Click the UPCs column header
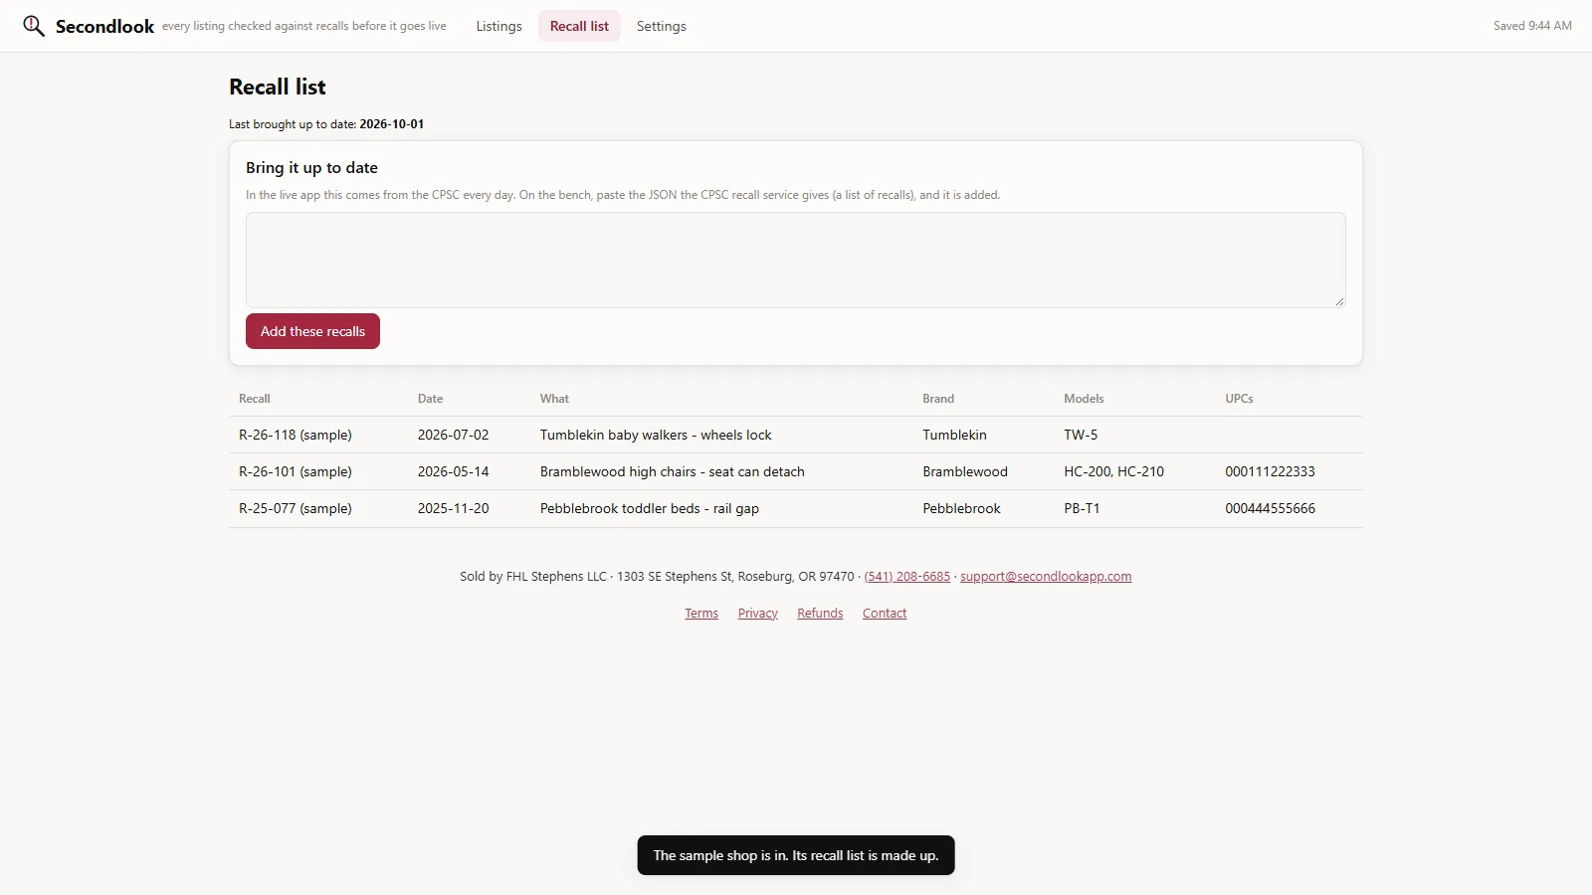 [1239, 399]
